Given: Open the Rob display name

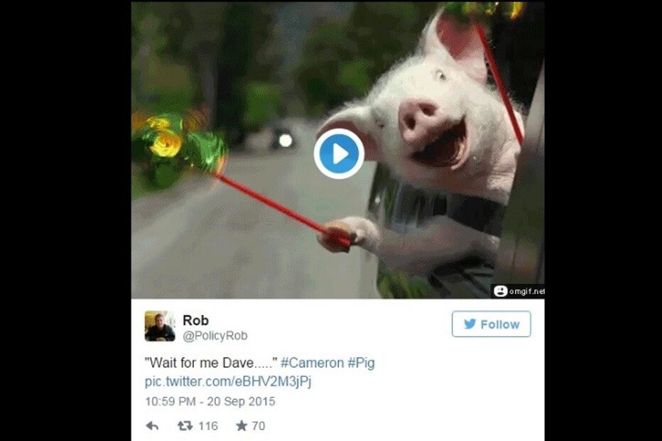Looking at the screenshot, I should pos(195,320).
